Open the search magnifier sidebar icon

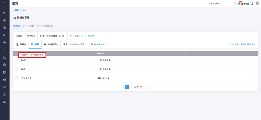pyautogui.click(x=5, y=35)
